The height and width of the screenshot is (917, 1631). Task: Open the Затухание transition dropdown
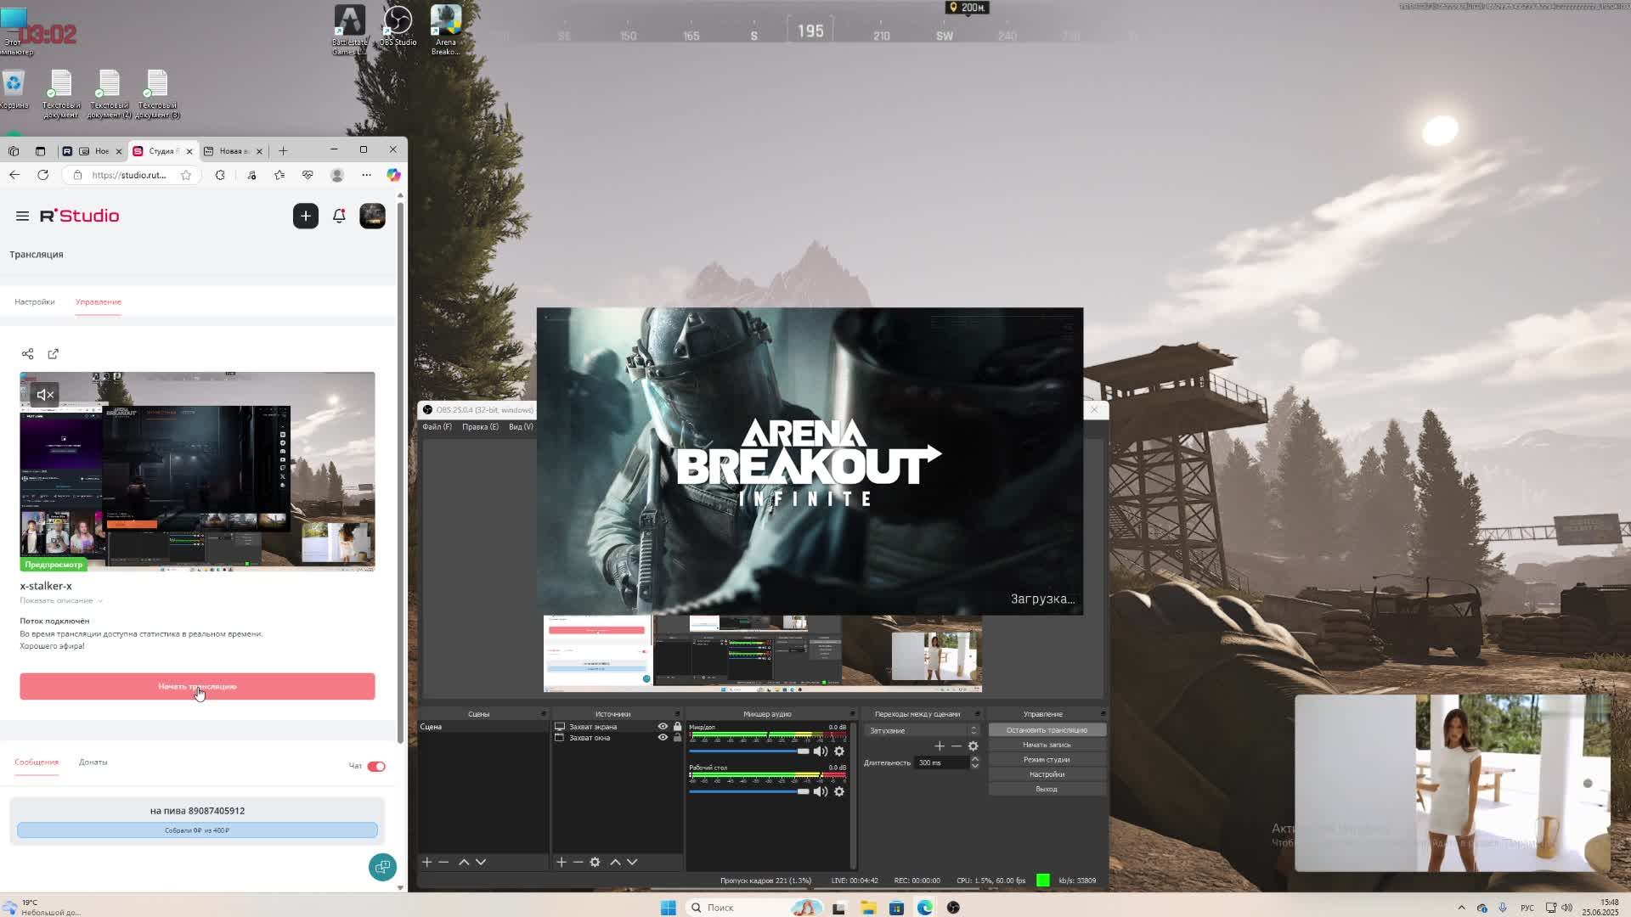922,730
